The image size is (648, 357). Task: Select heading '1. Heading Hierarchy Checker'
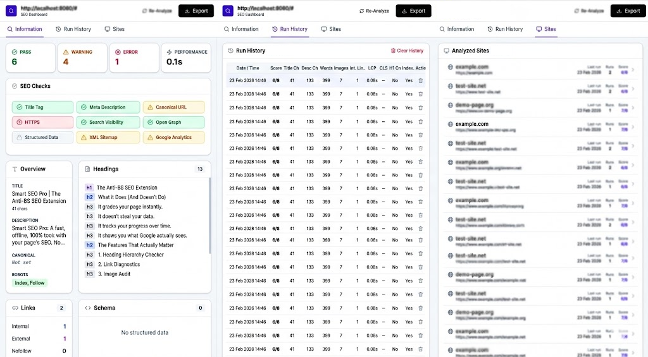point(130,255)
